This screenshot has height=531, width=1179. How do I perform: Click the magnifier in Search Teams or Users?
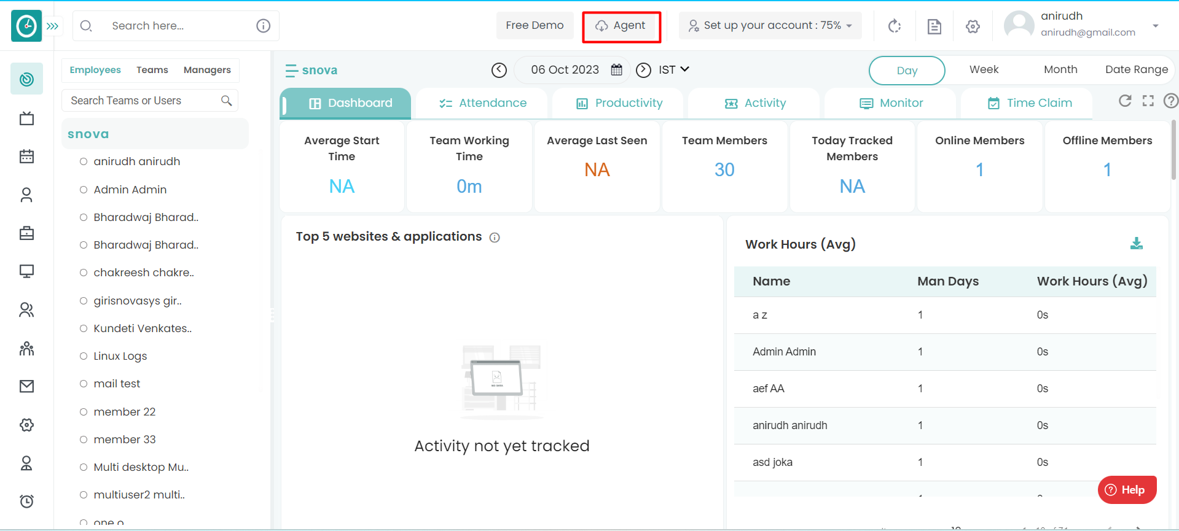coord(227,101)
